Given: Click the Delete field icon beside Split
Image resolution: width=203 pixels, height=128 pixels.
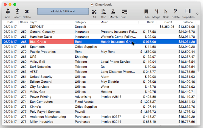Looking at the screenshot, I should 175,12.
